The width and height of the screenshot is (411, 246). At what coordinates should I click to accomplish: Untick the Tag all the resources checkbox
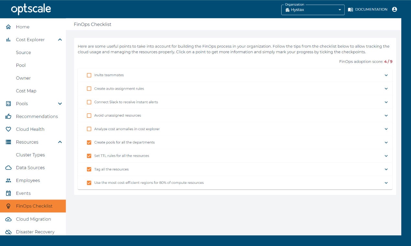click(x=89, y=169)
